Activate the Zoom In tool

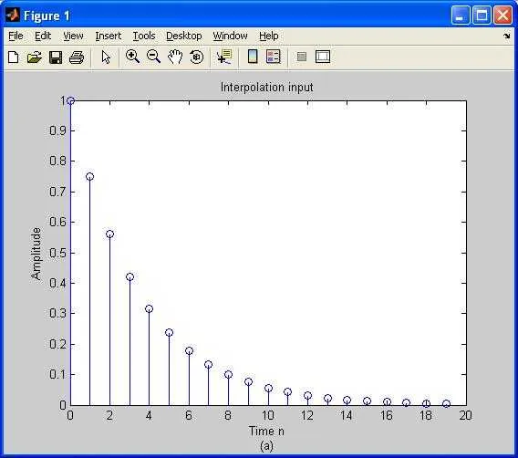click(132, 57)
